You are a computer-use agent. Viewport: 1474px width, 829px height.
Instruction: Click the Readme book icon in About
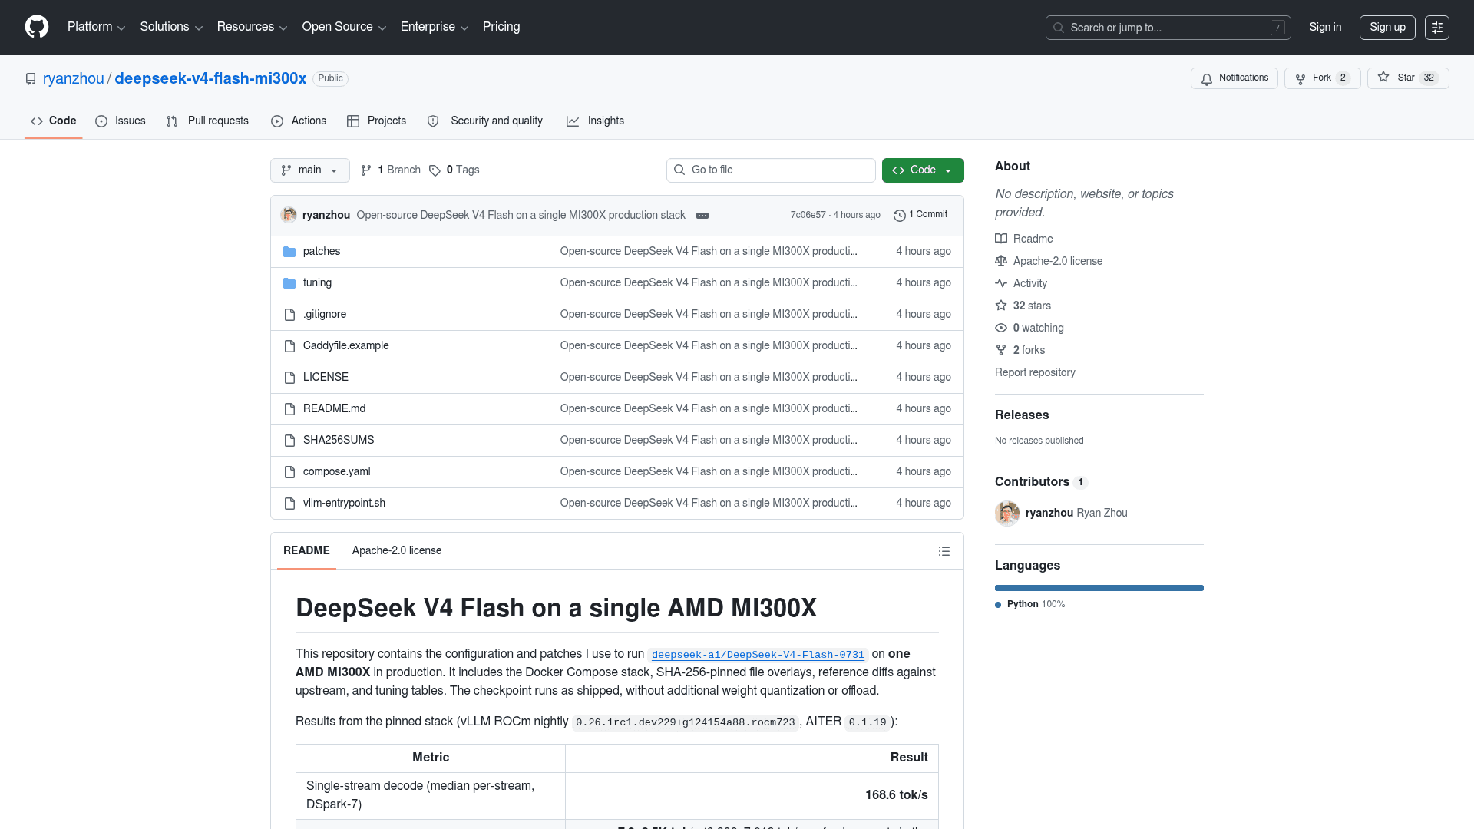(x=1001, y=239)
